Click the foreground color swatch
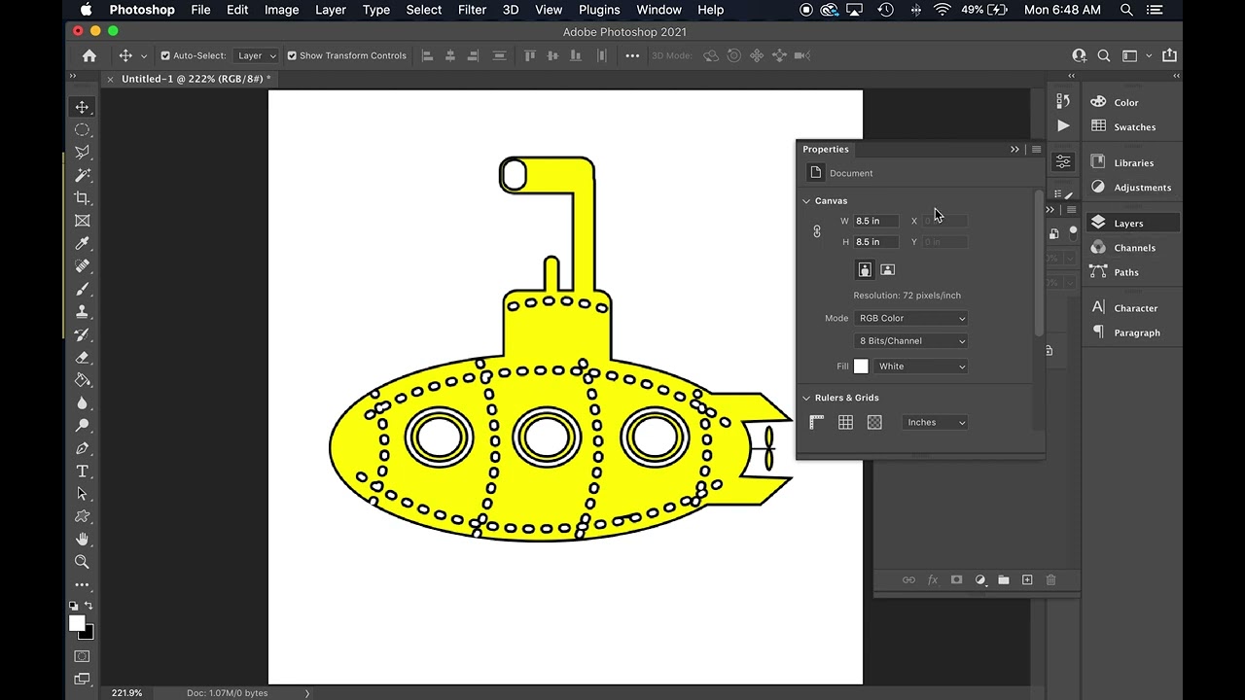Viewport: 1245px width, 700px height. point(77,623)
